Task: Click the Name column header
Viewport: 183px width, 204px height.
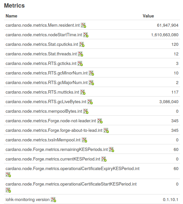Action: click(x=12, y=16)
